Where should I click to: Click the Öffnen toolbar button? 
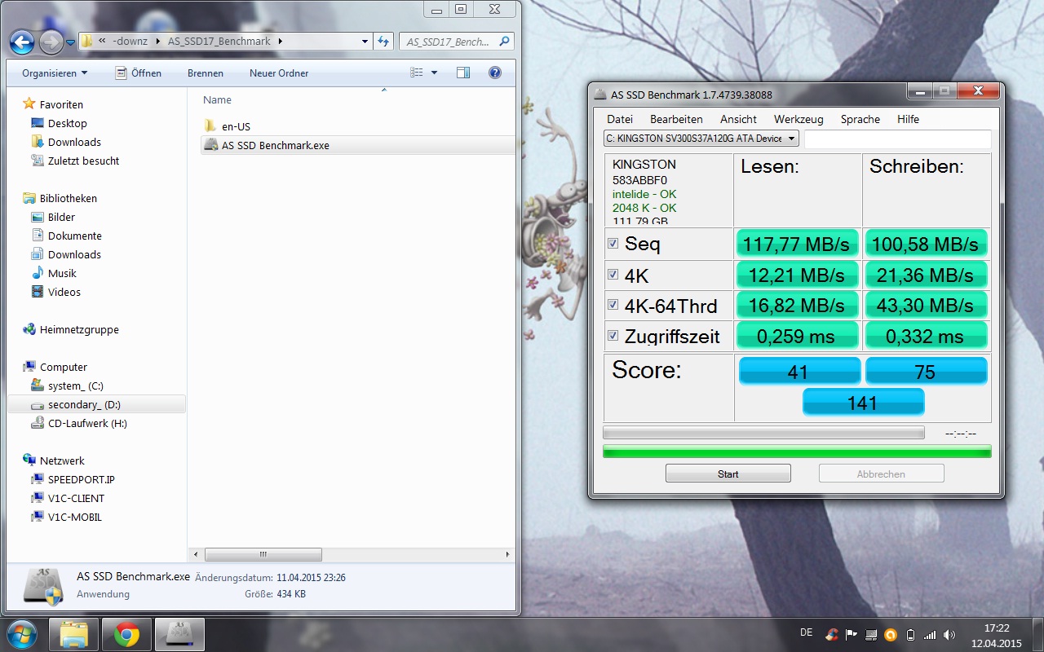coord(138,73)
